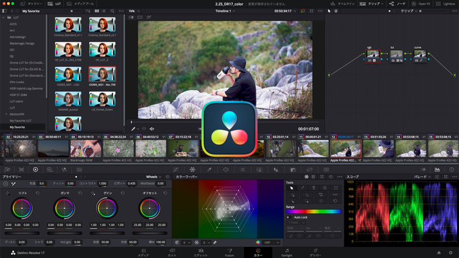Reset the Gain color wheel

click(x=122, y=193)
